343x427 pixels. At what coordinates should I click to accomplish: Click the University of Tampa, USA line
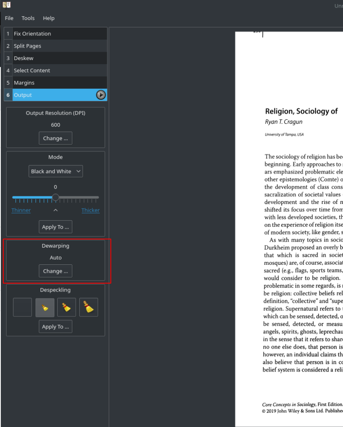tap(284, 134)
